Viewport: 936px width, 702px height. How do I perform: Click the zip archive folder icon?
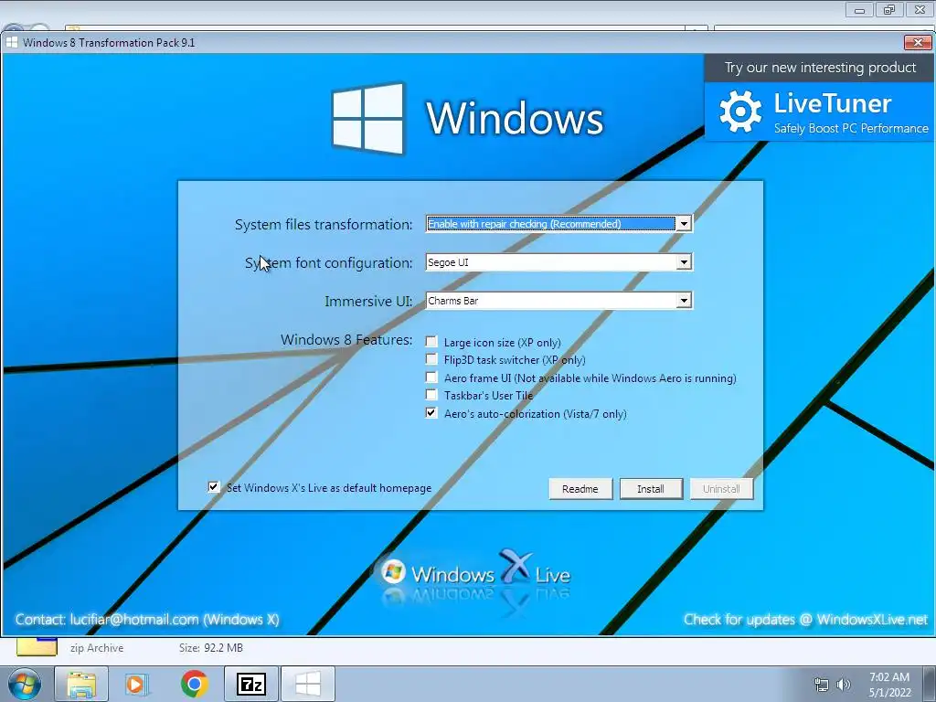click(37, 646)
